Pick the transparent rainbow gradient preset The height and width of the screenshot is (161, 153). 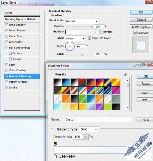99,90
